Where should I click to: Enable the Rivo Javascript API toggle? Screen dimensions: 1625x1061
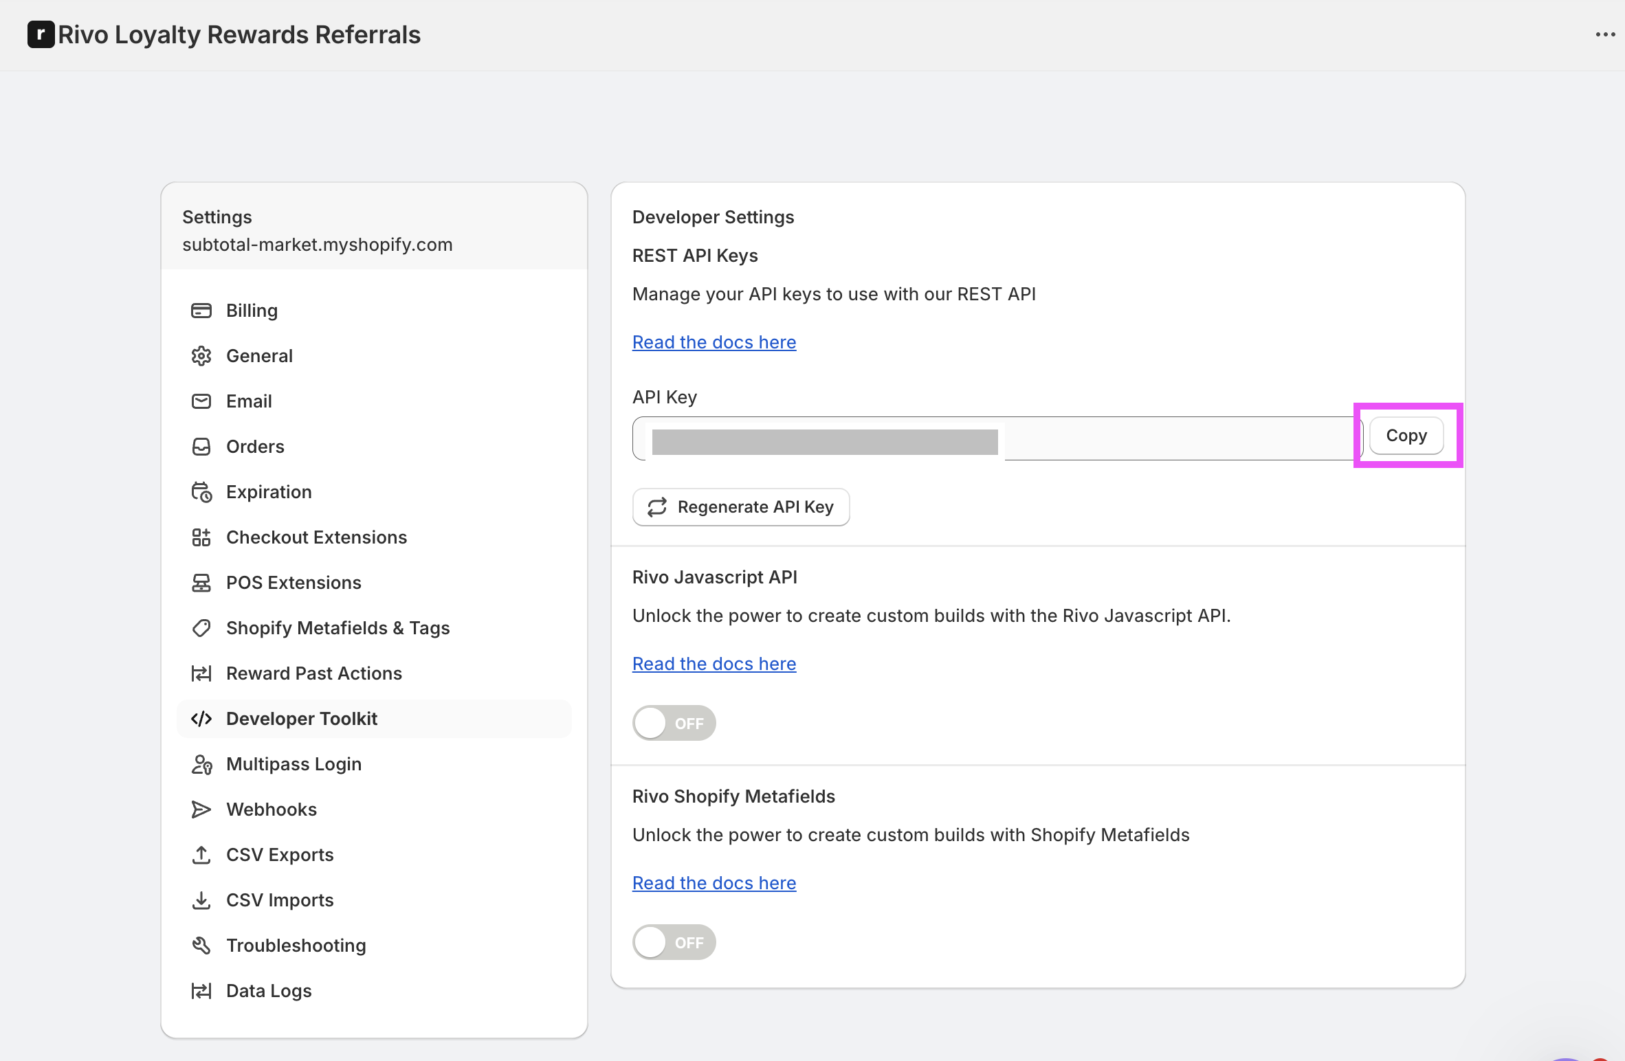(x=674, y=723)
